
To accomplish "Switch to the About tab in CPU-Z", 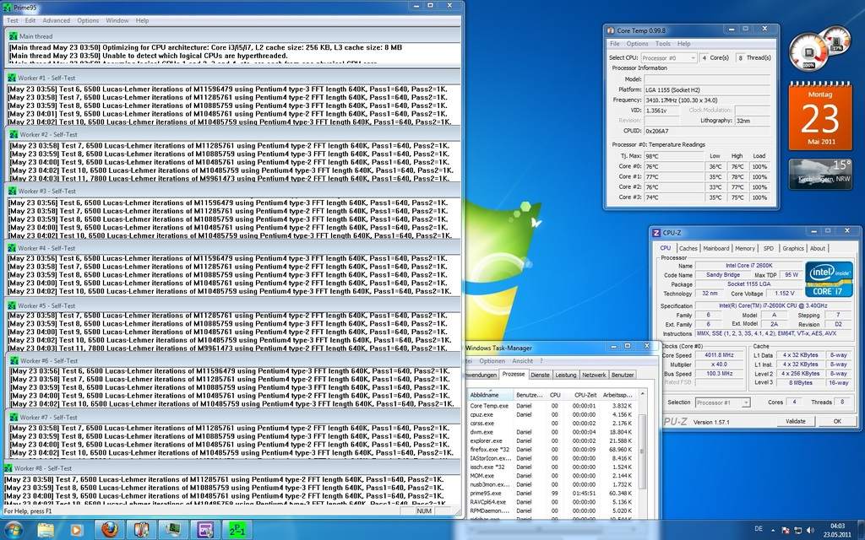I will pos(818,249).
